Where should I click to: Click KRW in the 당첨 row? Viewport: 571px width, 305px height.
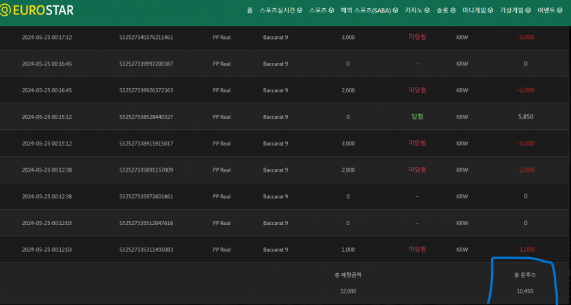click(x=462, y=117)
